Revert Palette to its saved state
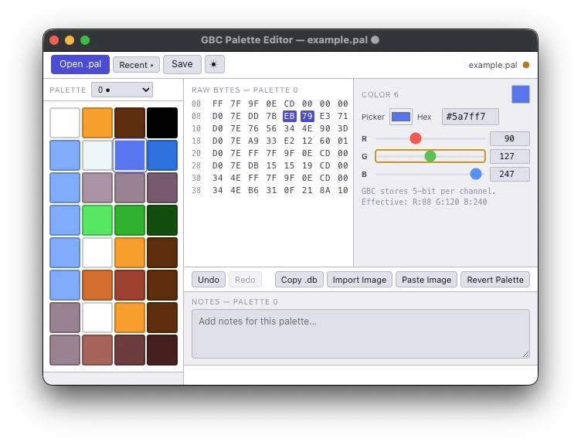The height and width of the screenshot is (442, 581). click(x=495, y=280)
